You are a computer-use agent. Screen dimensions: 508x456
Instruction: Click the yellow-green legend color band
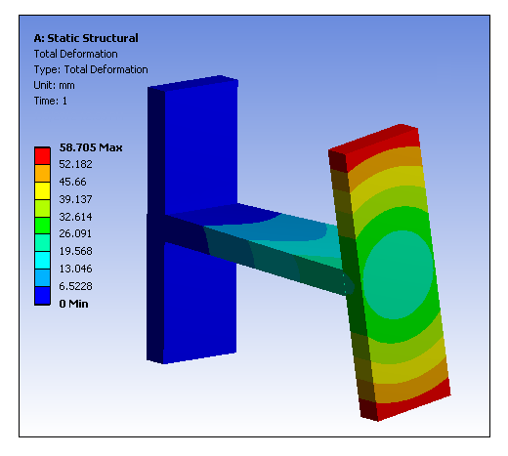[x=42, y=209]
